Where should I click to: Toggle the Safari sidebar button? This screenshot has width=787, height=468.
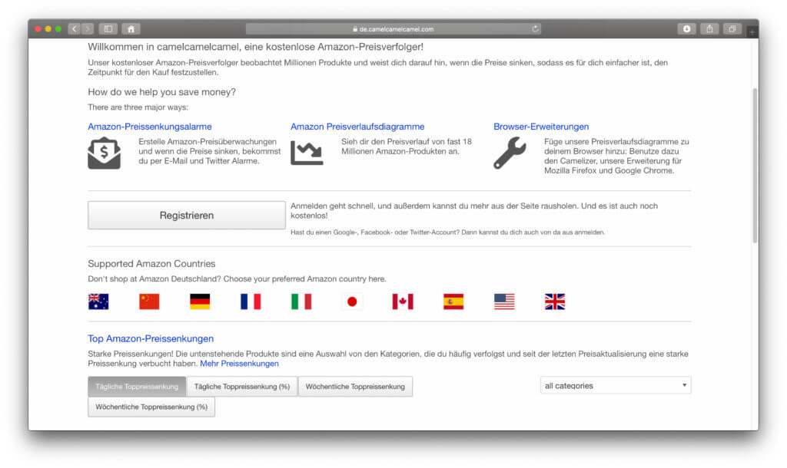[x=108, y=29]
